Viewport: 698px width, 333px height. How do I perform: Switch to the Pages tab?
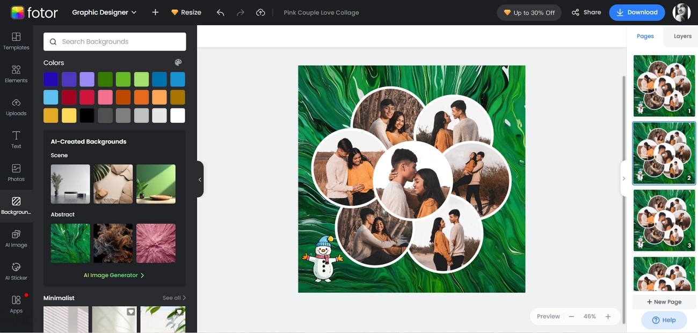[645, 36]
